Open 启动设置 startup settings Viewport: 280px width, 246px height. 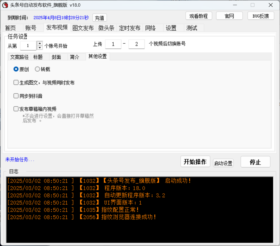pos(223,163)
